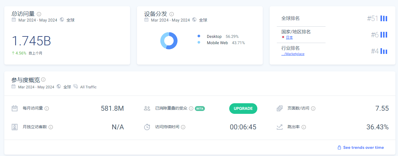Click globe icon in 参与度概览 section
Screen dimensions: 398x156
59,87
